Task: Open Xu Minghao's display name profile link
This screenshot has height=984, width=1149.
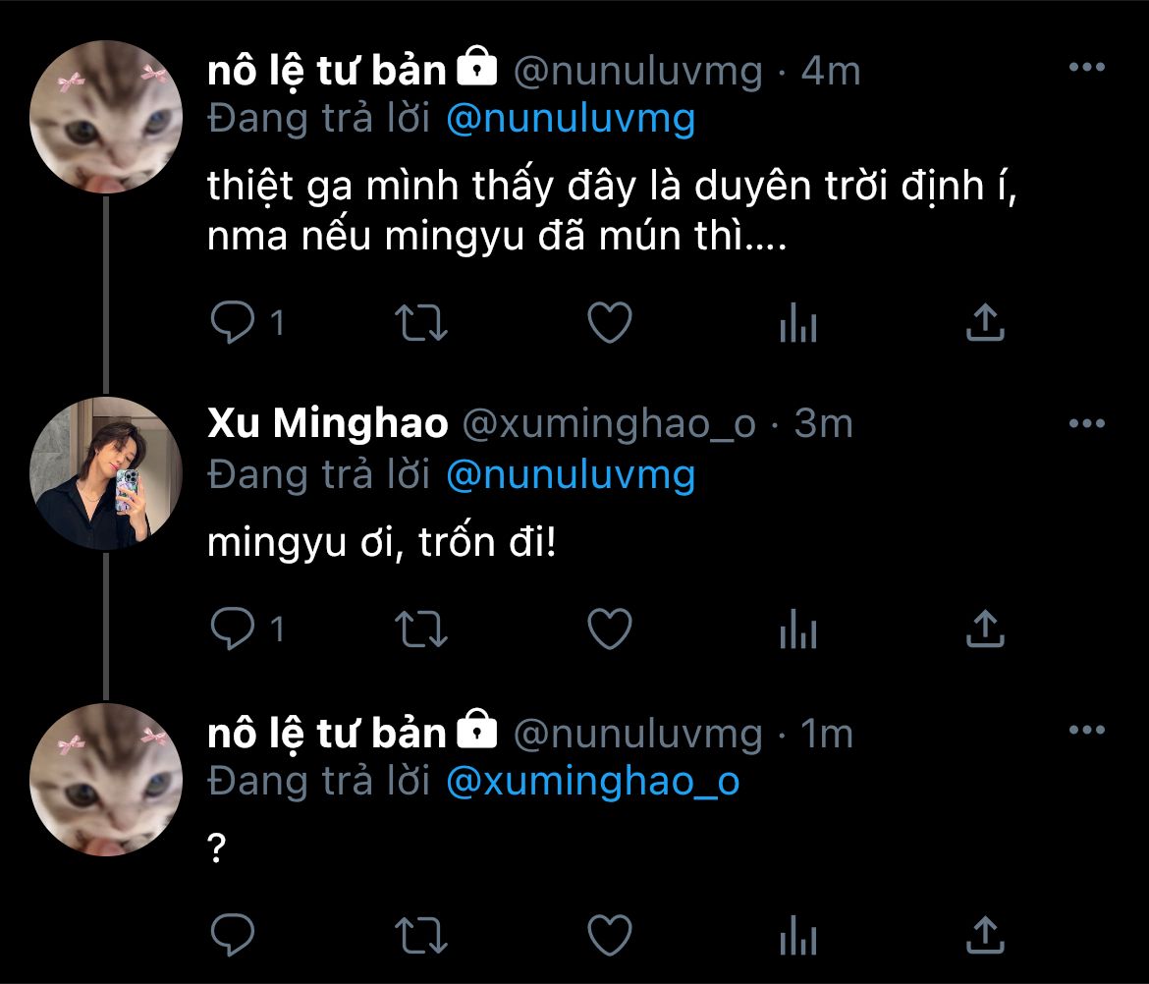Action: pos(328,424)
